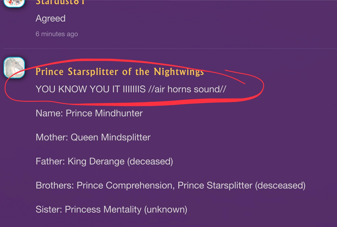Click the "Sister:" label
This screenshot has width=337, height=227.
coord(49,209)
